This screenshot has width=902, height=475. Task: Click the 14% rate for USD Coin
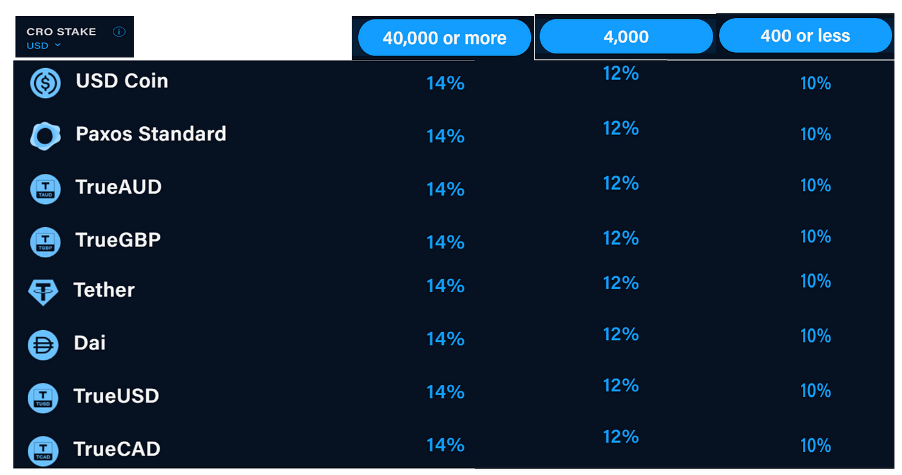click(x=445, y=84)
